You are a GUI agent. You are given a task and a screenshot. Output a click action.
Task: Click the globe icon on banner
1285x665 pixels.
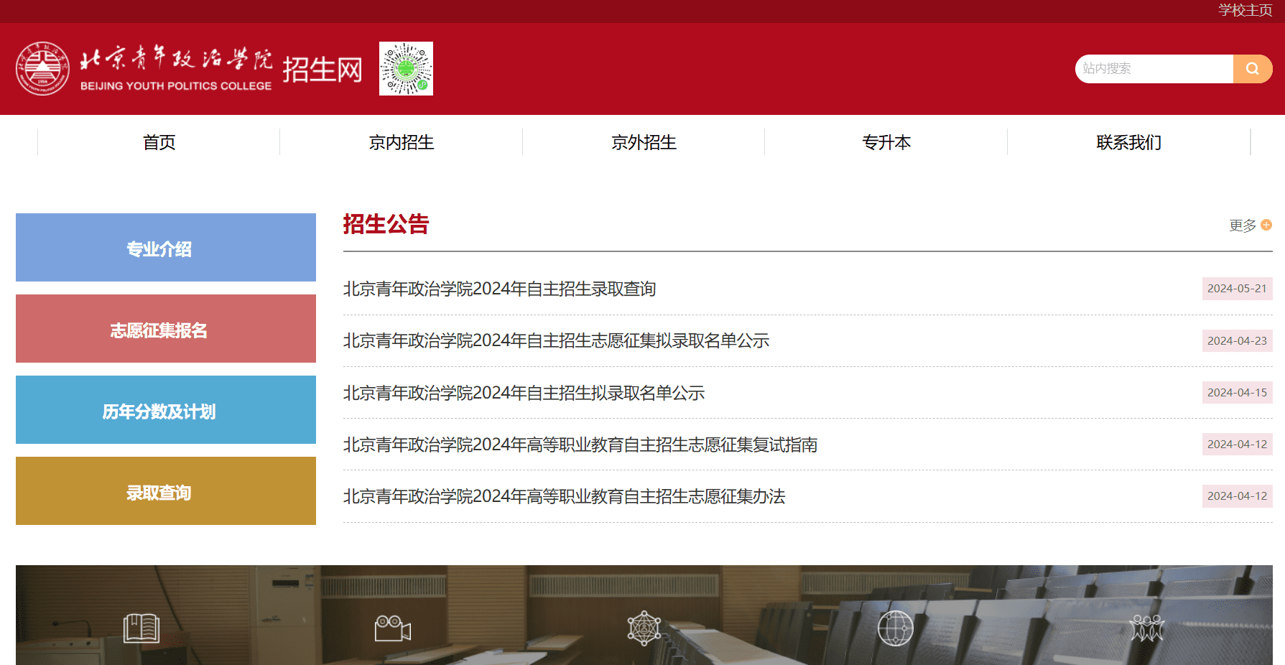click(895, 628)
